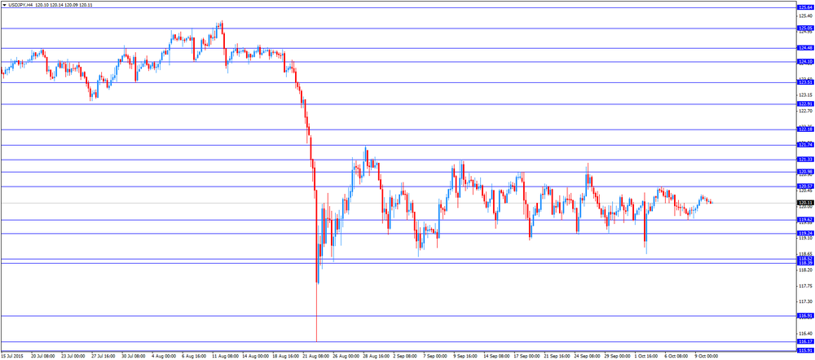Click the 21 Aug 08:00 time label
Image resolution: width=815 pixels, height=360 pixels.
coord(315,357)
